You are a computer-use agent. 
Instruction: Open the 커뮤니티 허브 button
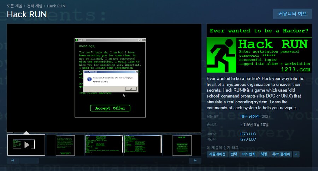click(292, 14)
